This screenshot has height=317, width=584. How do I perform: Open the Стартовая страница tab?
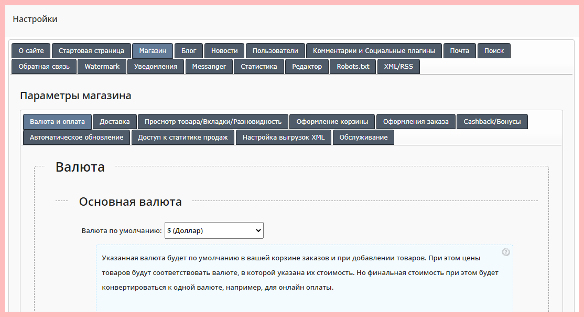tap(91, 51)
